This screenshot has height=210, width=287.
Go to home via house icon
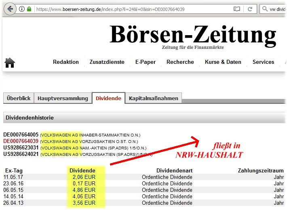[10, 63]
